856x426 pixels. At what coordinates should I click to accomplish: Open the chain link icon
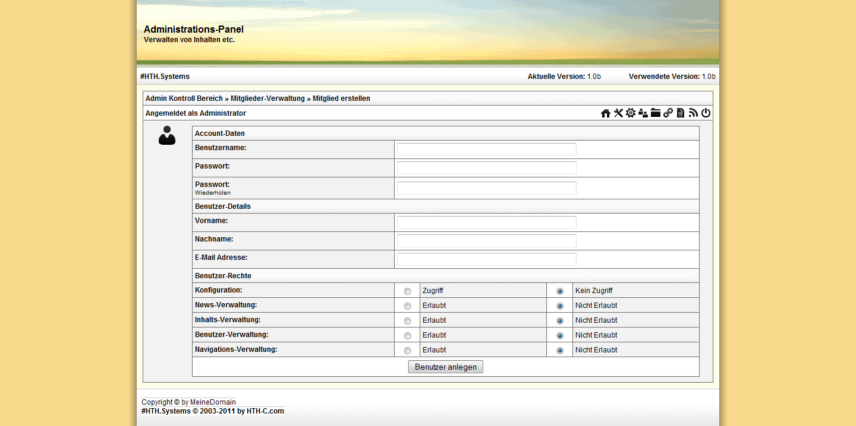[668, 113]
